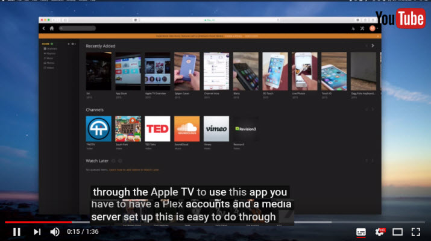Open Plex settings tools icon

point(362,28)
